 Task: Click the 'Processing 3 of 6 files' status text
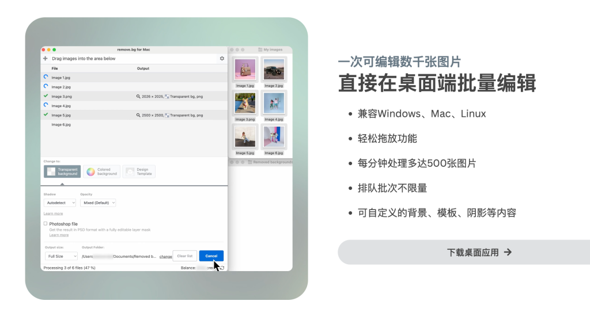click(69, 268)
